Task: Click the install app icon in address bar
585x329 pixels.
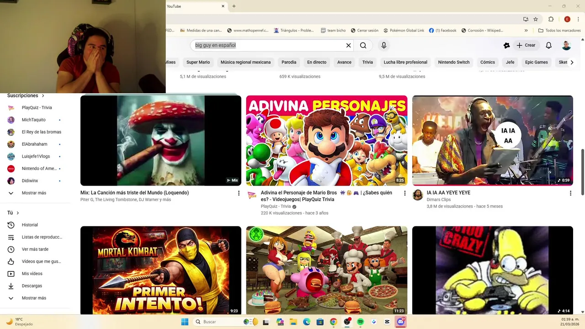Action: 526,19
